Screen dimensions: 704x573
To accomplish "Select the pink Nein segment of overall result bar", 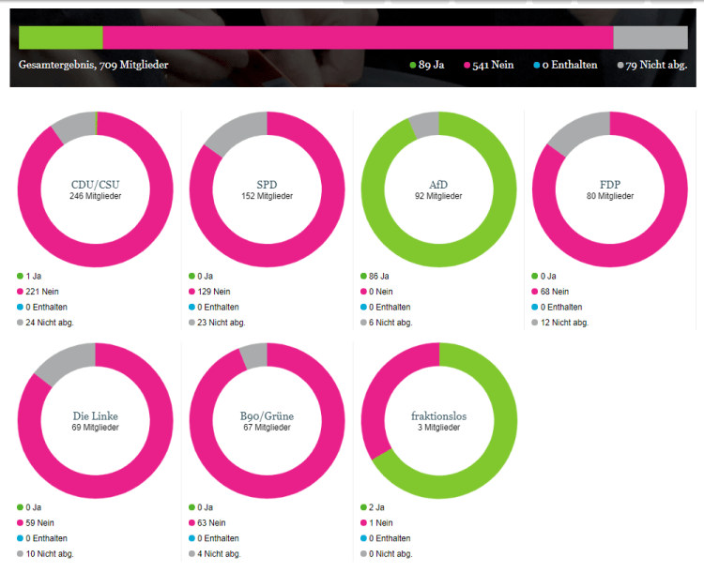I will [357, 38].
